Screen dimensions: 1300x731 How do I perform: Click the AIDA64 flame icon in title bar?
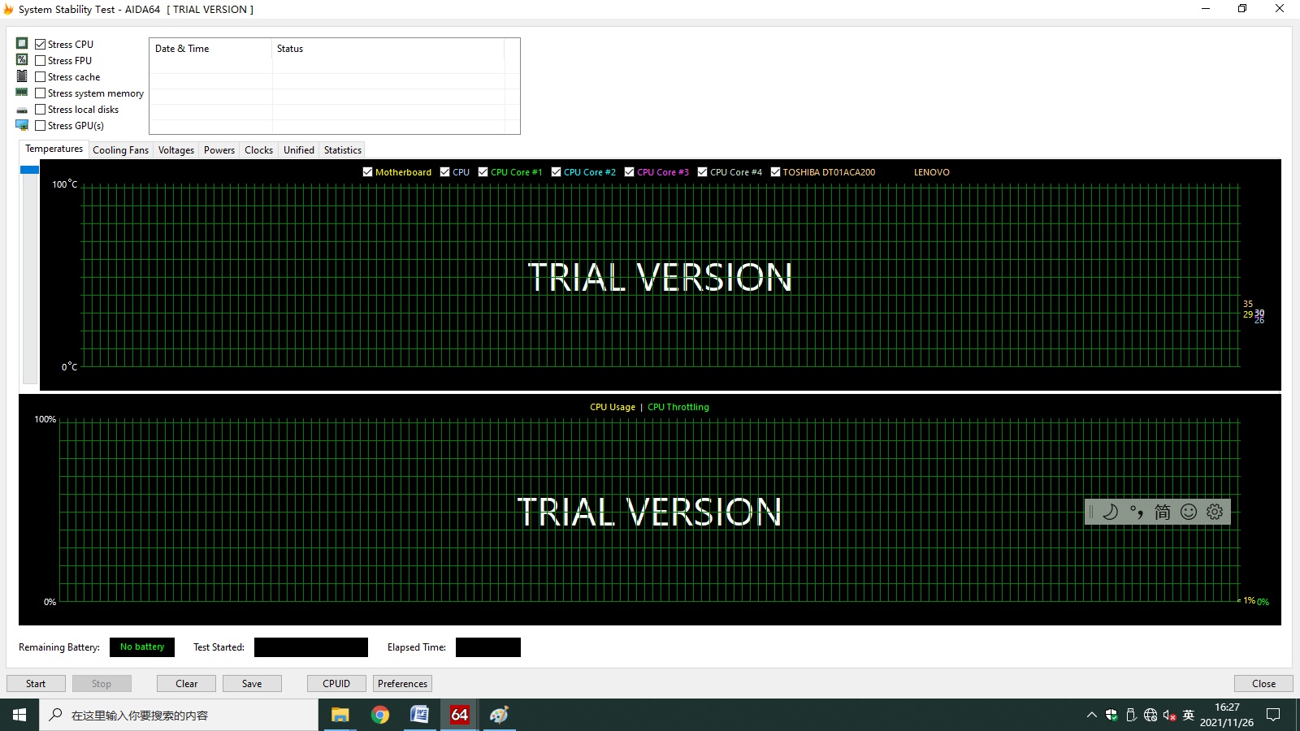[x=9, y=9]
